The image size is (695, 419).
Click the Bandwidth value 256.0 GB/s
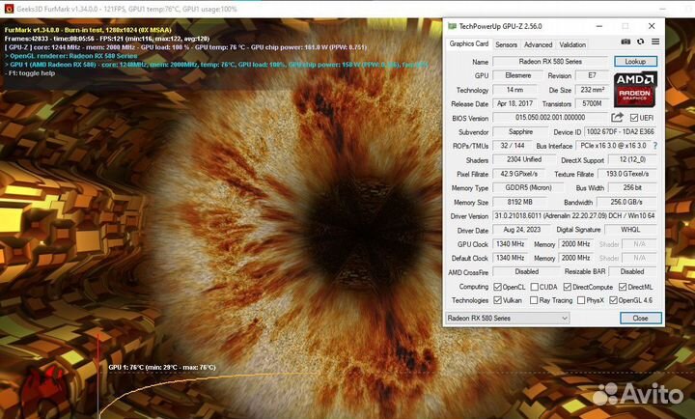click(x=626, y=202)
